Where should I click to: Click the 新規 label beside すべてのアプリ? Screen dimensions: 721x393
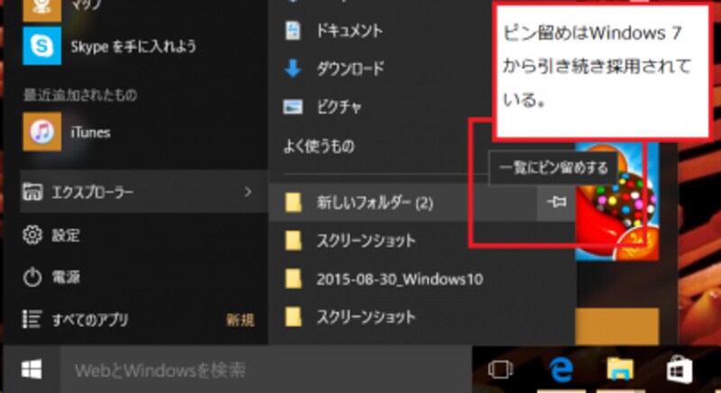click(240, 320)
